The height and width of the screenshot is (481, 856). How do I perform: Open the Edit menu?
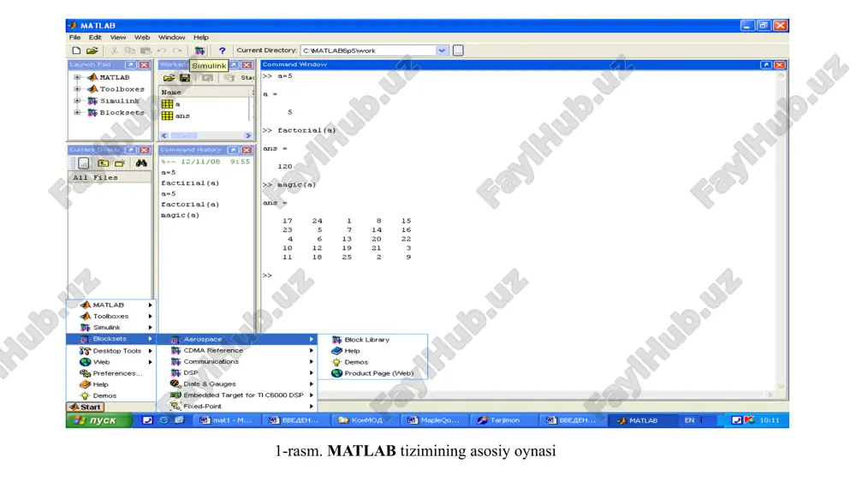point(95,38)
